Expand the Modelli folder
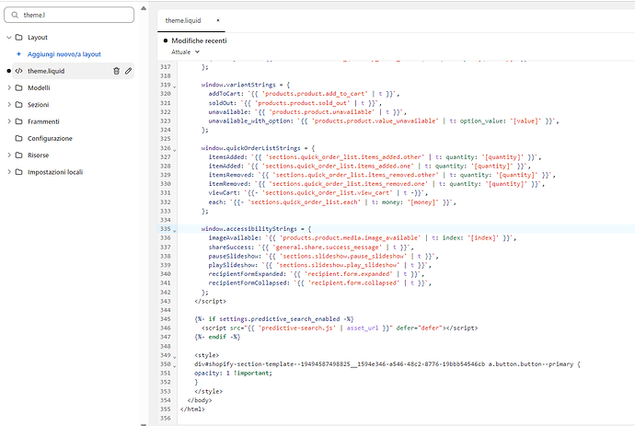 8,87
